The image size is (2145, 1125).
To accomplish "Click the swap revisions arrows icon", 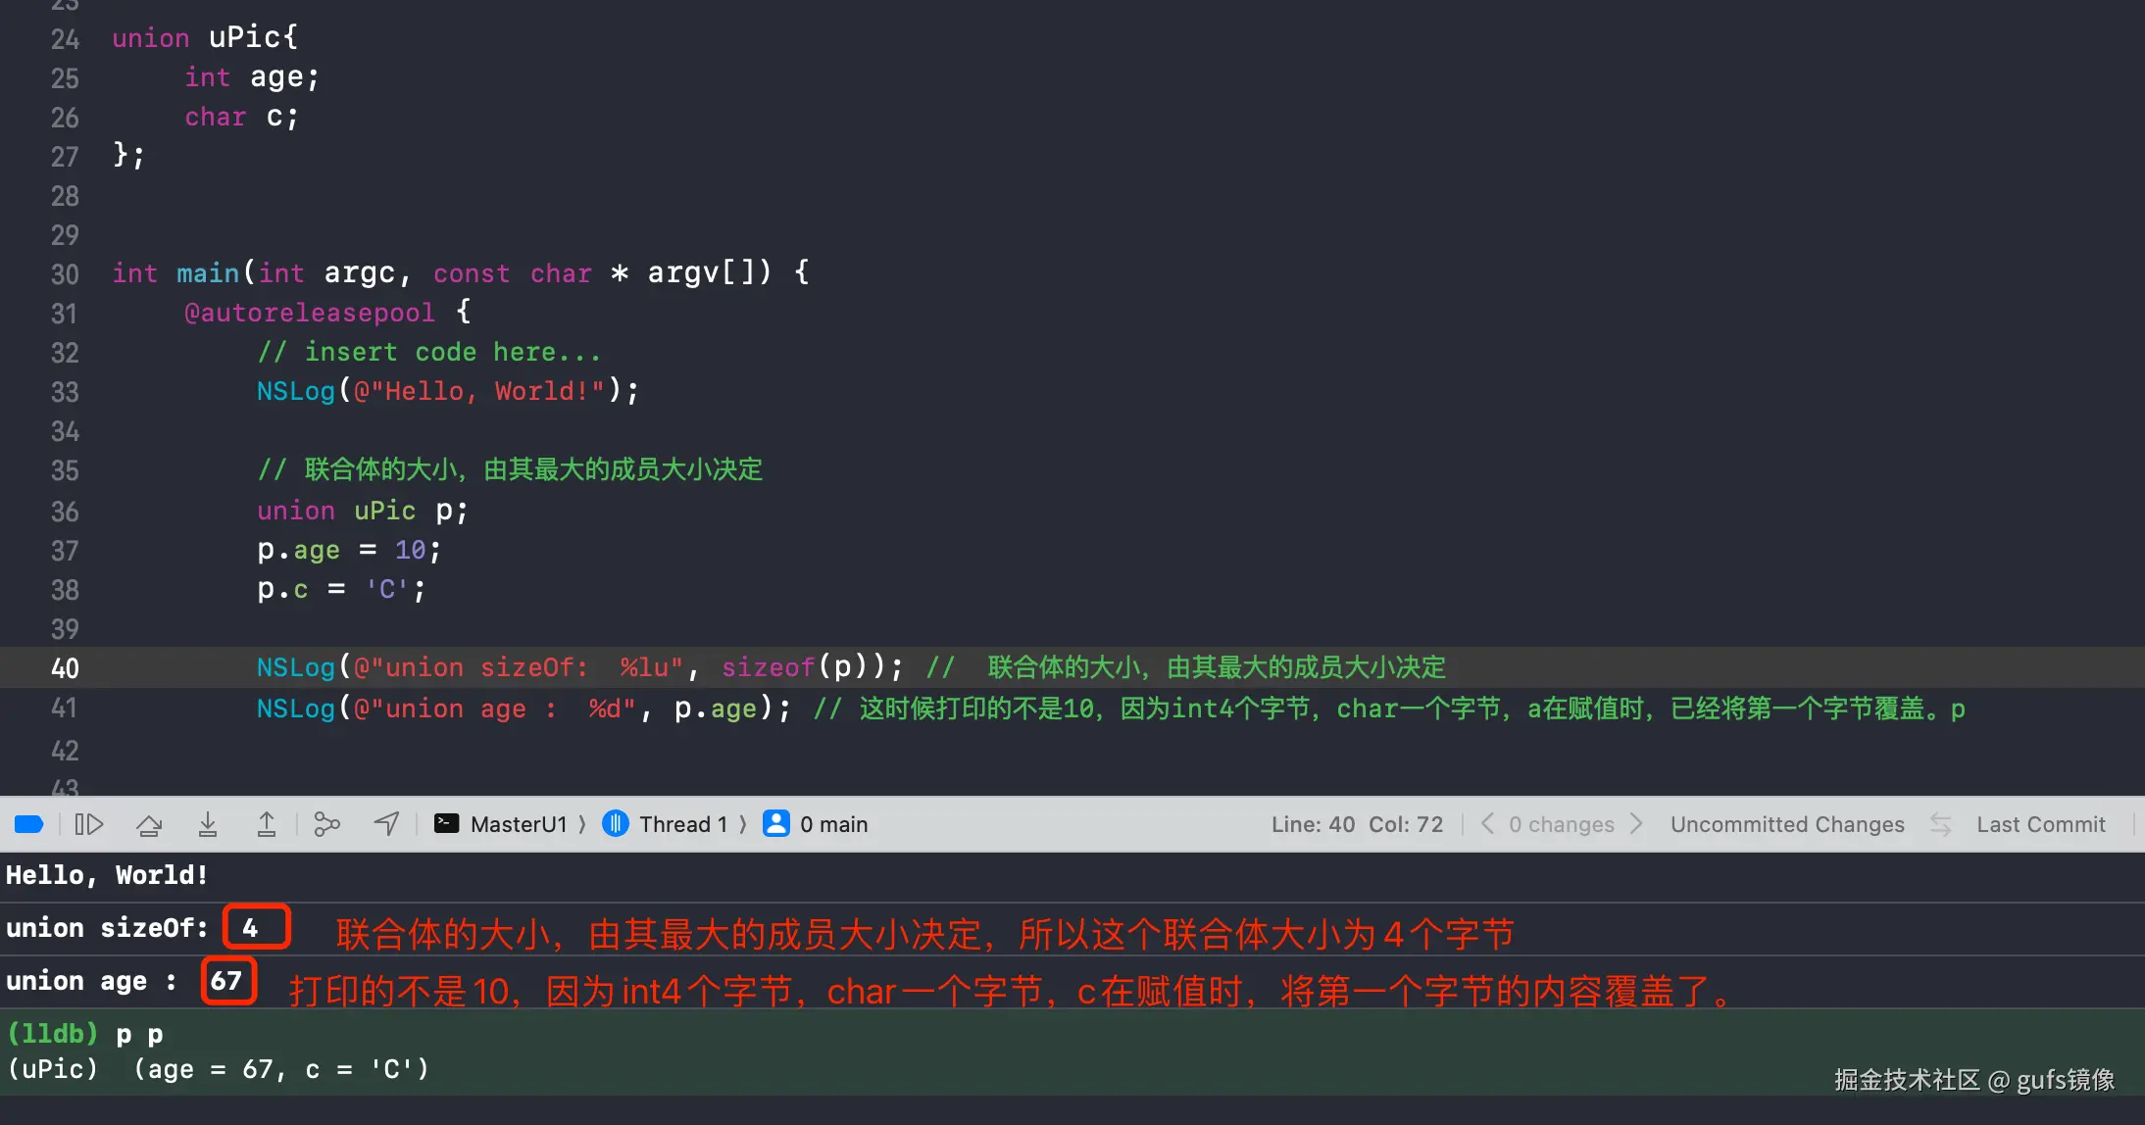I will click(x=1940, y=824).
